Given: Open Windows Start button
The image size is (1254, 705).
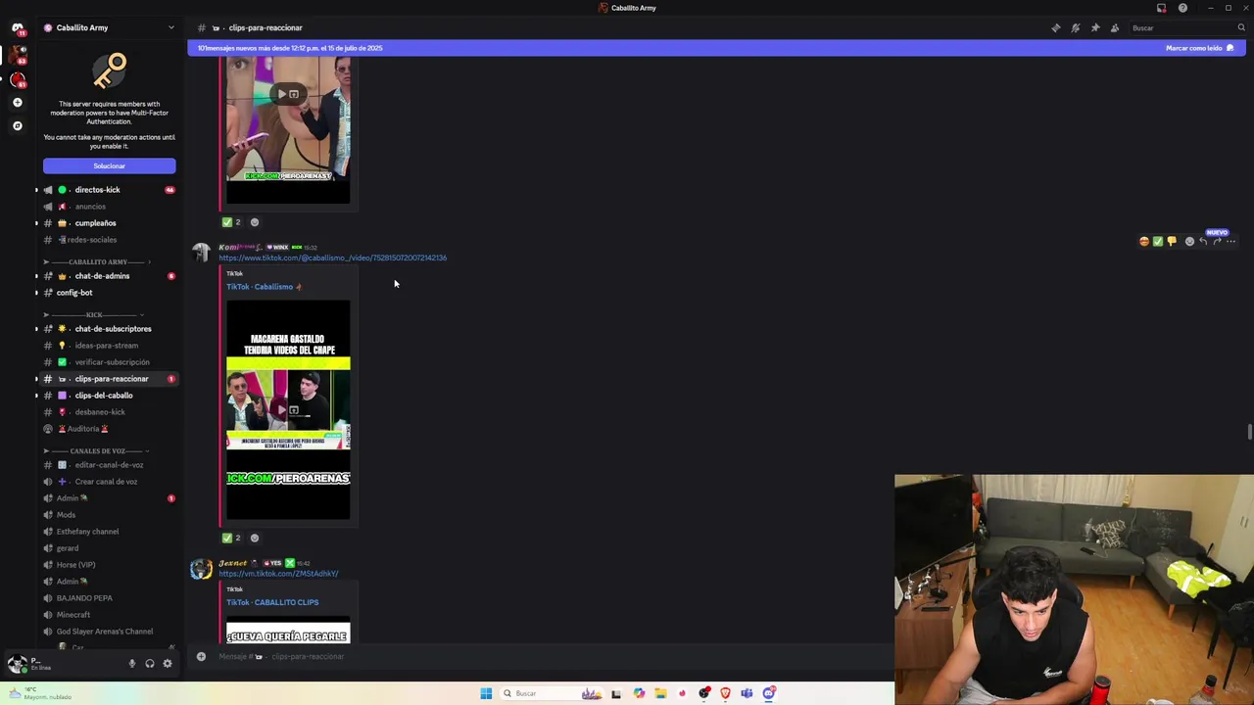Looking at the screenshot, I should tap(486, 693).
